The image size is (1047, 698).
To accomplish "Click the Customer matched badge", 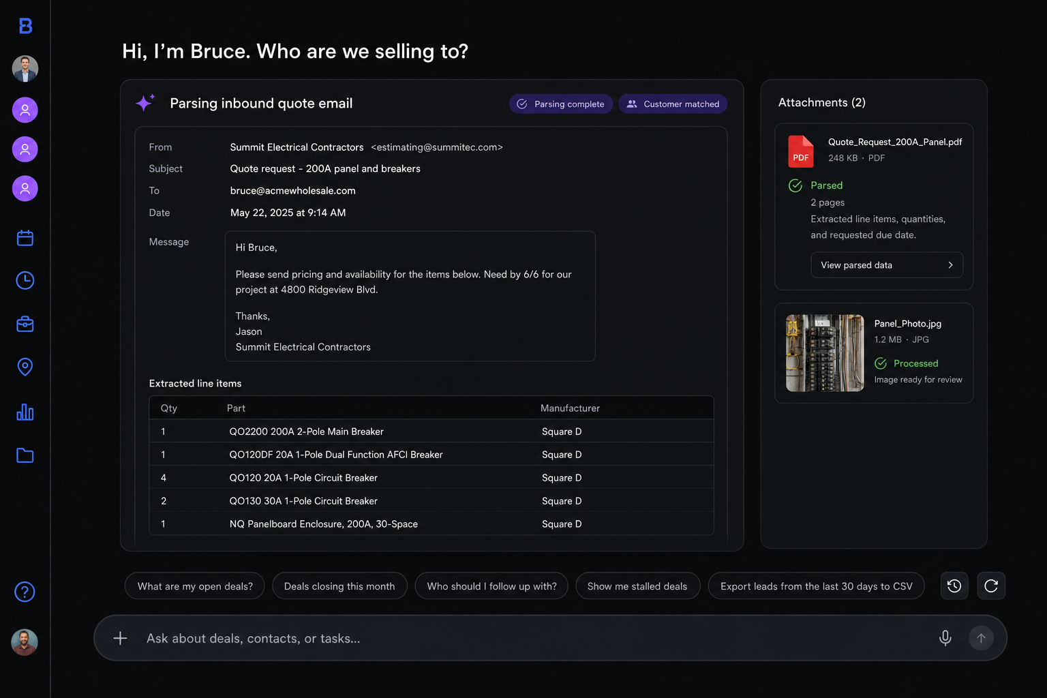I will click(673, 104).
